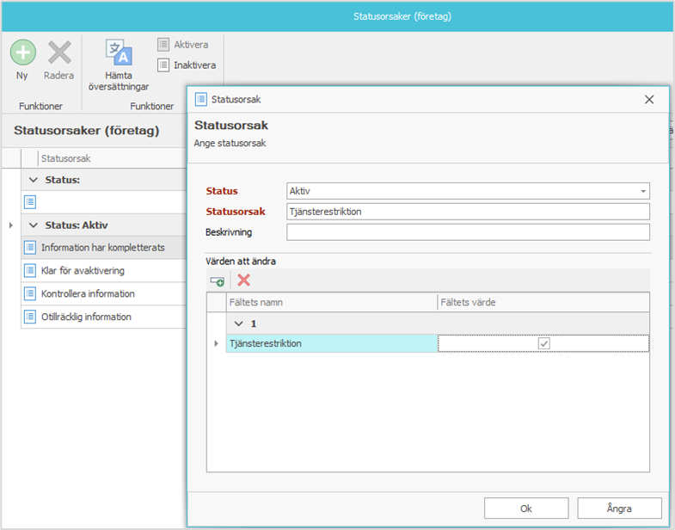The image size is (675, 530).
Task: Toggle the Tjänsterestriktion value checkbox
Action: click(x=543, y=344)
